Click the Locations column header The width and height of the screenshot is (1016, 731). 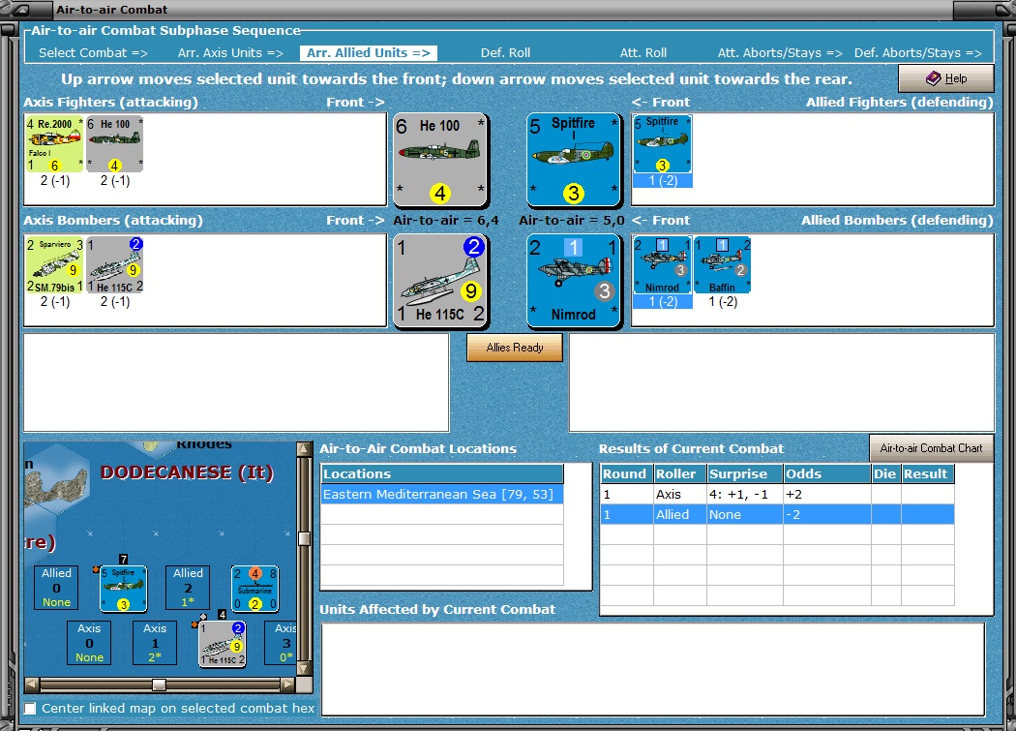tap(442, 473)
